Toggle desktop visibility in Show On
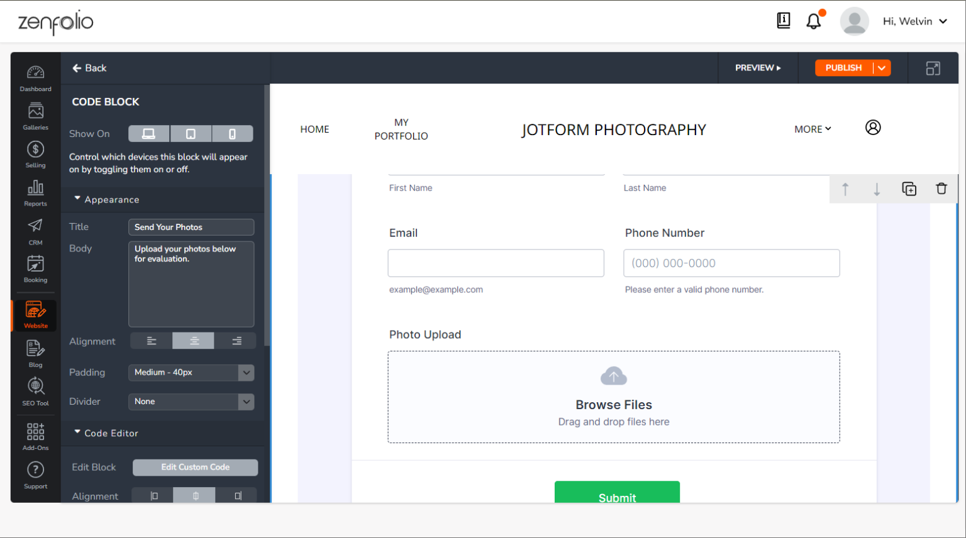Viewport: 966px width, 538px height. [x=148, y=133]
